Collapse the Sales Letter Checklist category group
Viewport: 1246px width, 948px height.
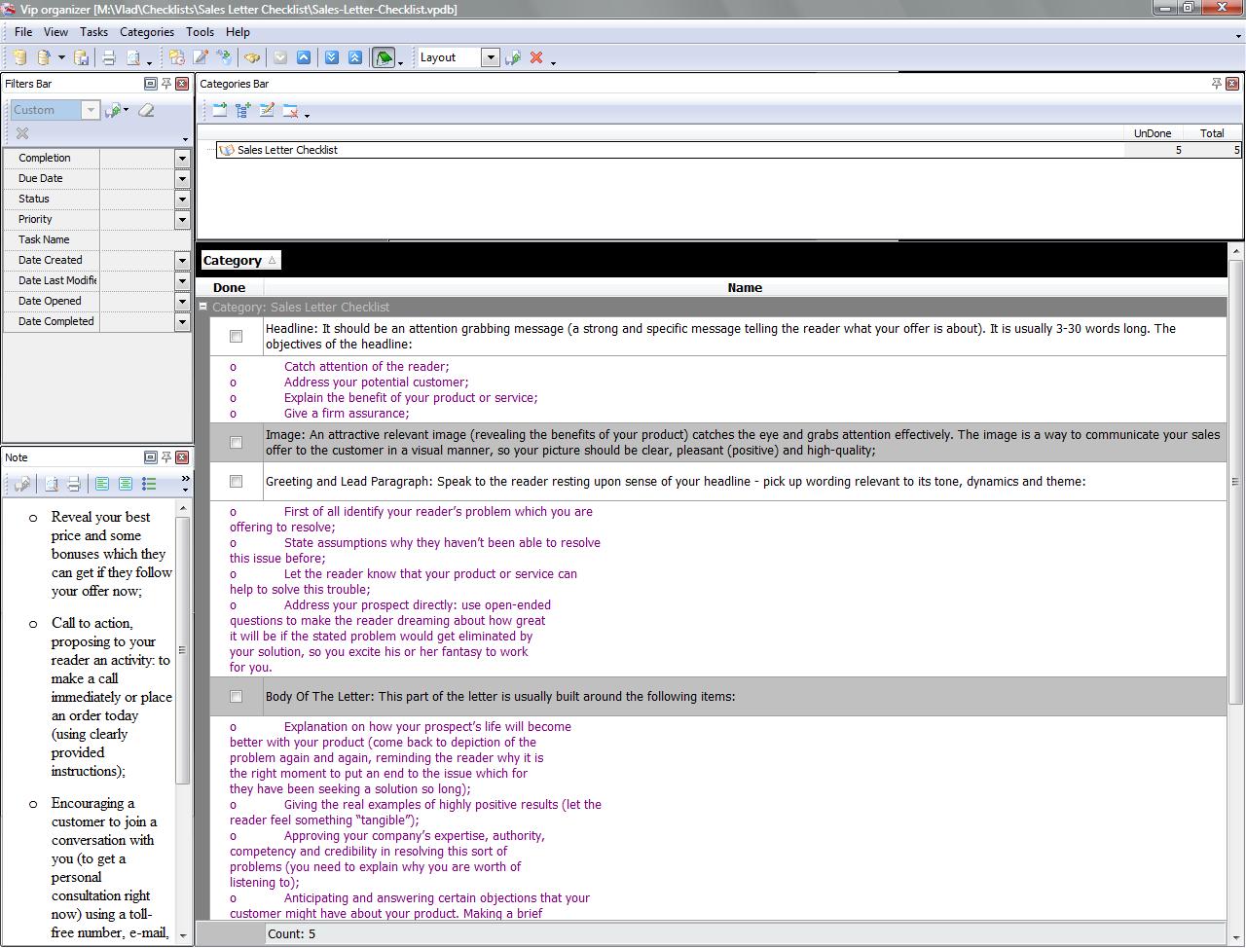203,308
